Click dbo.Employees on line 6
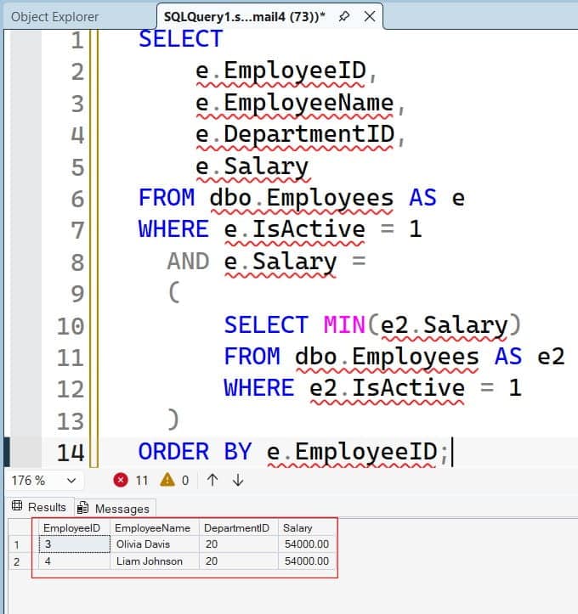This screenshot has height=614, width=578. click(302, 198)
